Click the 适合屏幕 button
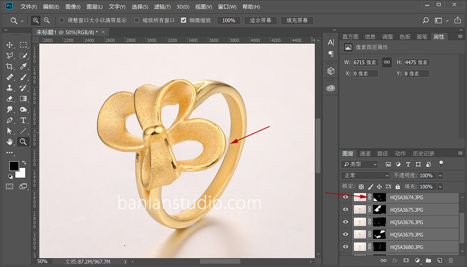The image size is (467, 267). pyautogui.click(x=261, y=20)
